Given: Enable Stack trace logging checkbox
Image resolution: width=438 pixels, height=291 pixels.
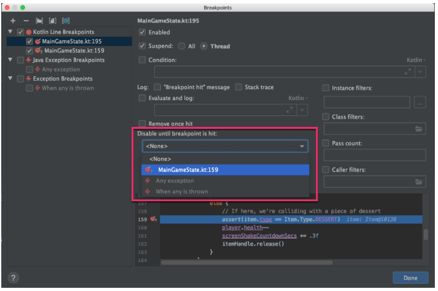Looking at the screenshot, I should click(x=239, y=87).
